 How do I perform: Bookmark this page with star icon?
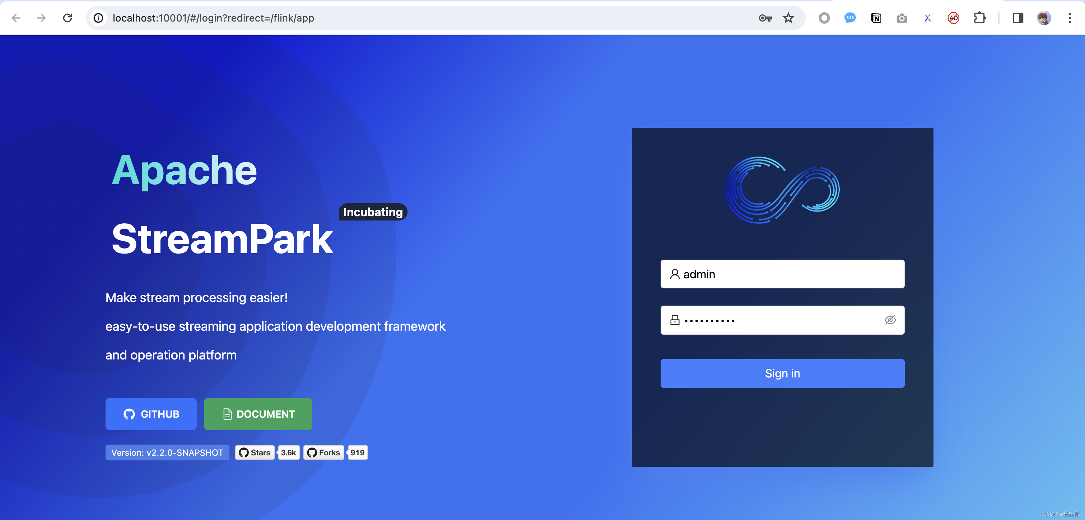[x=788, y=18]
